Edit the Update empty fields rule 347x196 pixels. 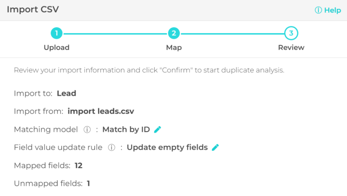click(216, 148)
